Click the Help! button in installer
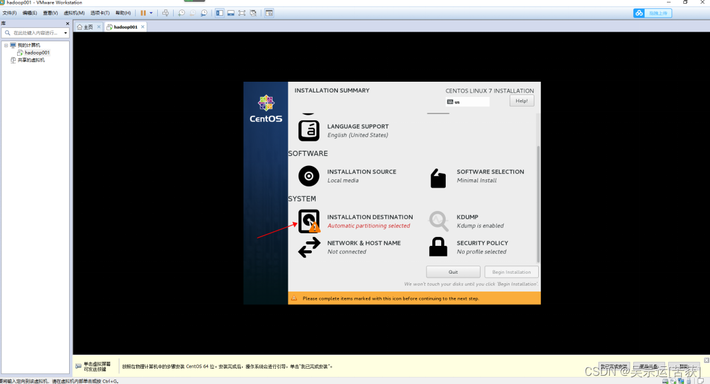The height and width of the screenshot is (384, 710). coord(522,101)
